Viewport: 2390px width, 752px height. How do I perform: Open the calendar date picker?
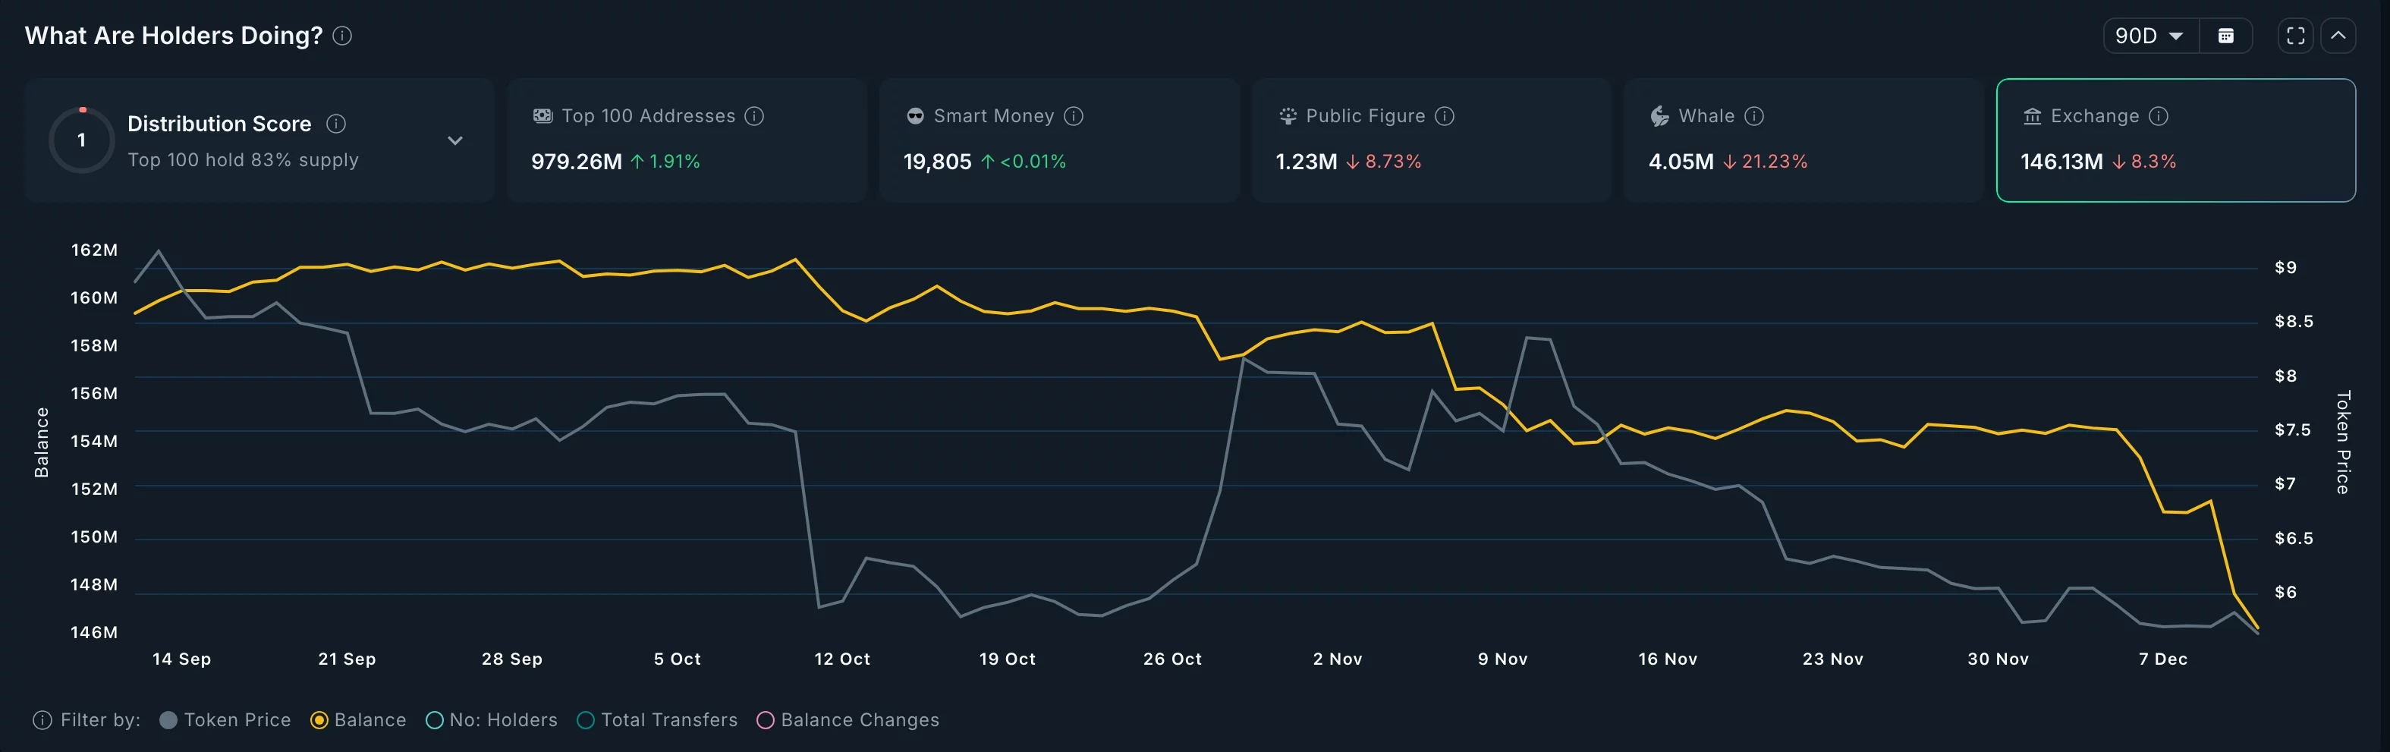tap(2225, 36)
